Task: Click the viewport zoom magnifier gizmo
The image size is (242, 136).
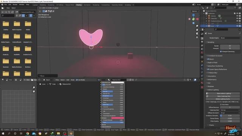Action: coord(197,26)
